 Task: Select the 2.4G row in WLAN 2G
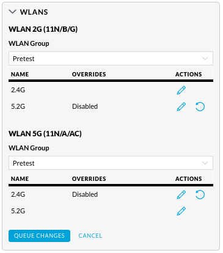coord(111,90)
